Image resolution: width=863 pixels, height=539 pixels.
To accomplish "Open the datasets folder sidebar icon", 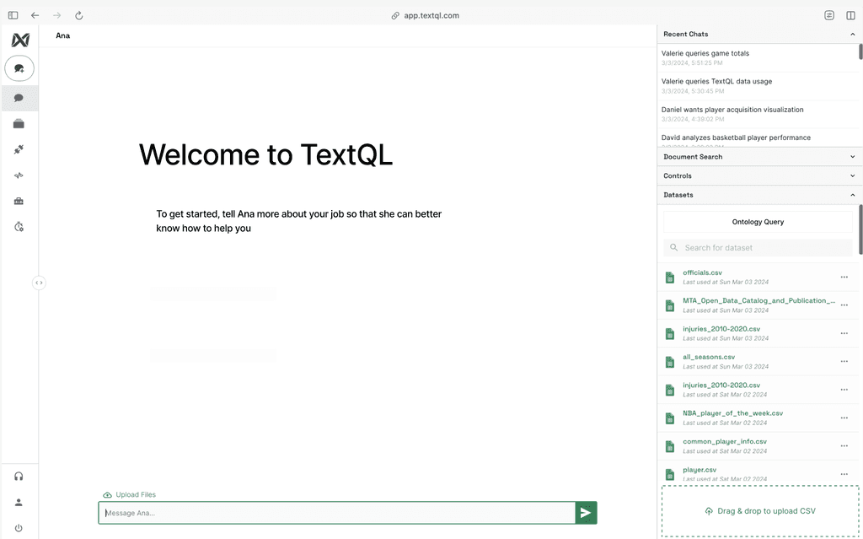I will (x=19, y=123).
